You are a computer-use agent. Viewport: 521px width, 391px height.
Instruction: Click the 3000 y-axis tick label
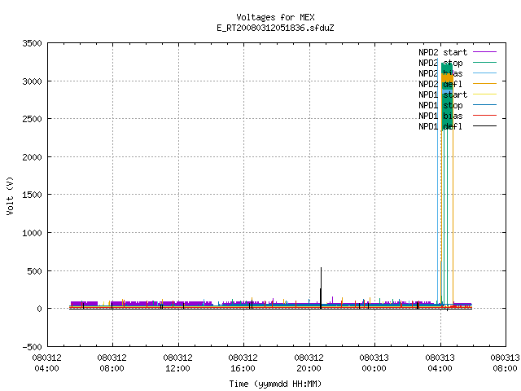33,81
